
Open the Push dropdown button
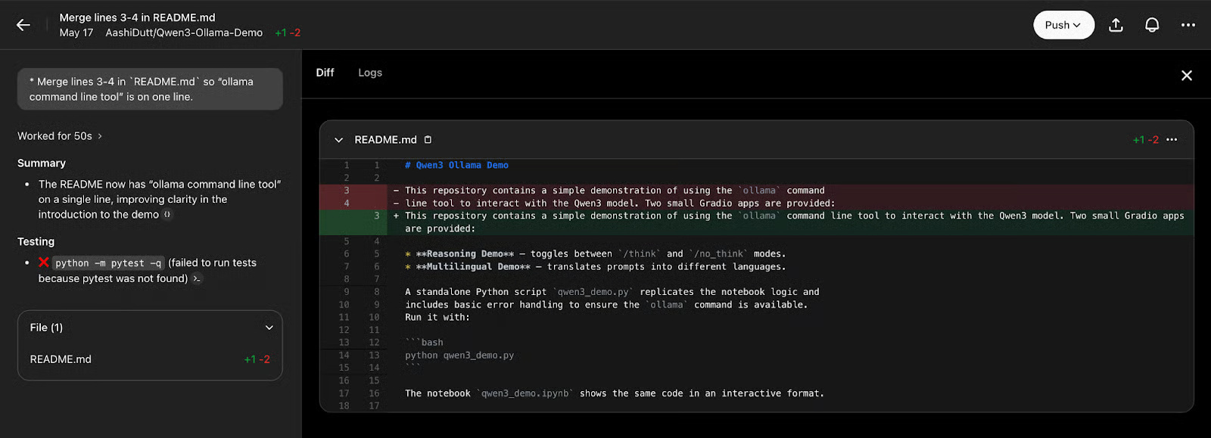click(1063, 25)
